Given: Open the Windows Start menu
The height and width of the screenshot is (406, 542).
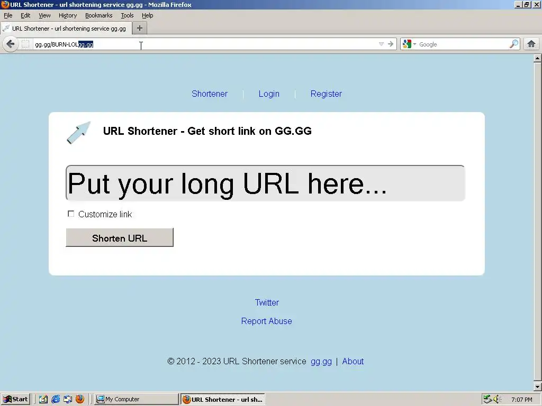Looking at the screenshot, I should point(15,399).
